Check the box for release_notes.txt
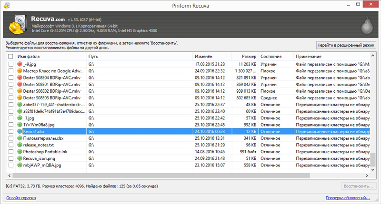The image size is (381, 204). tap(10, 145)
